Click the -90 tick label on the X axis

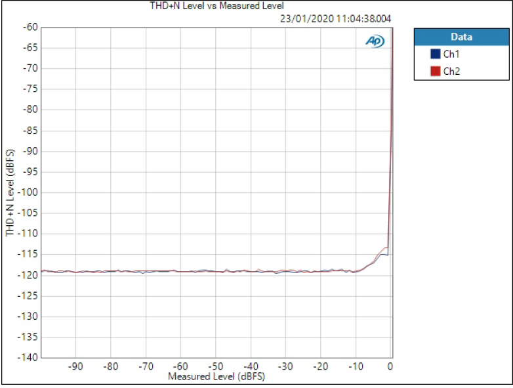(75, 366)
